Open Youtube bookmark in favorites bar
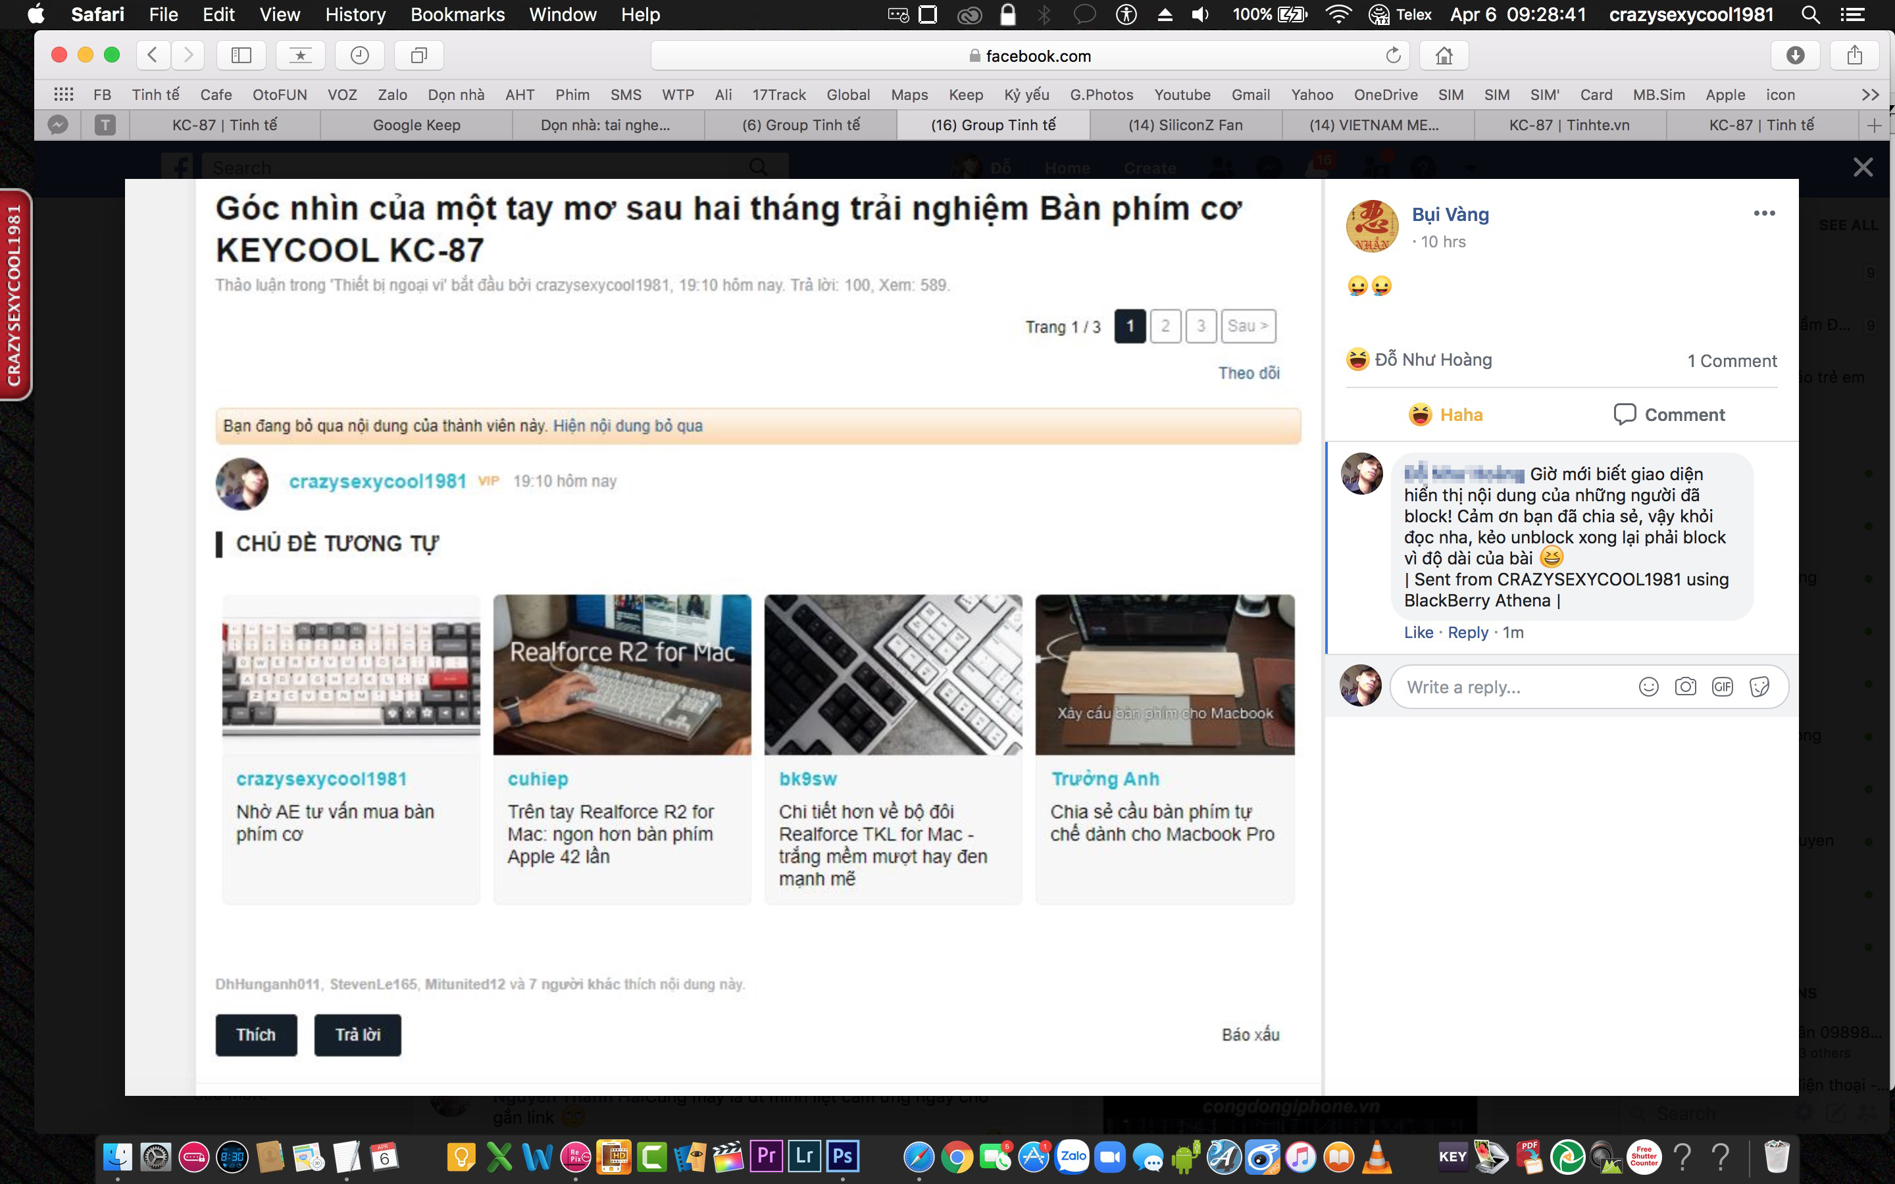This screenshot has width=1895, height=1184. tap(1182, 95)
